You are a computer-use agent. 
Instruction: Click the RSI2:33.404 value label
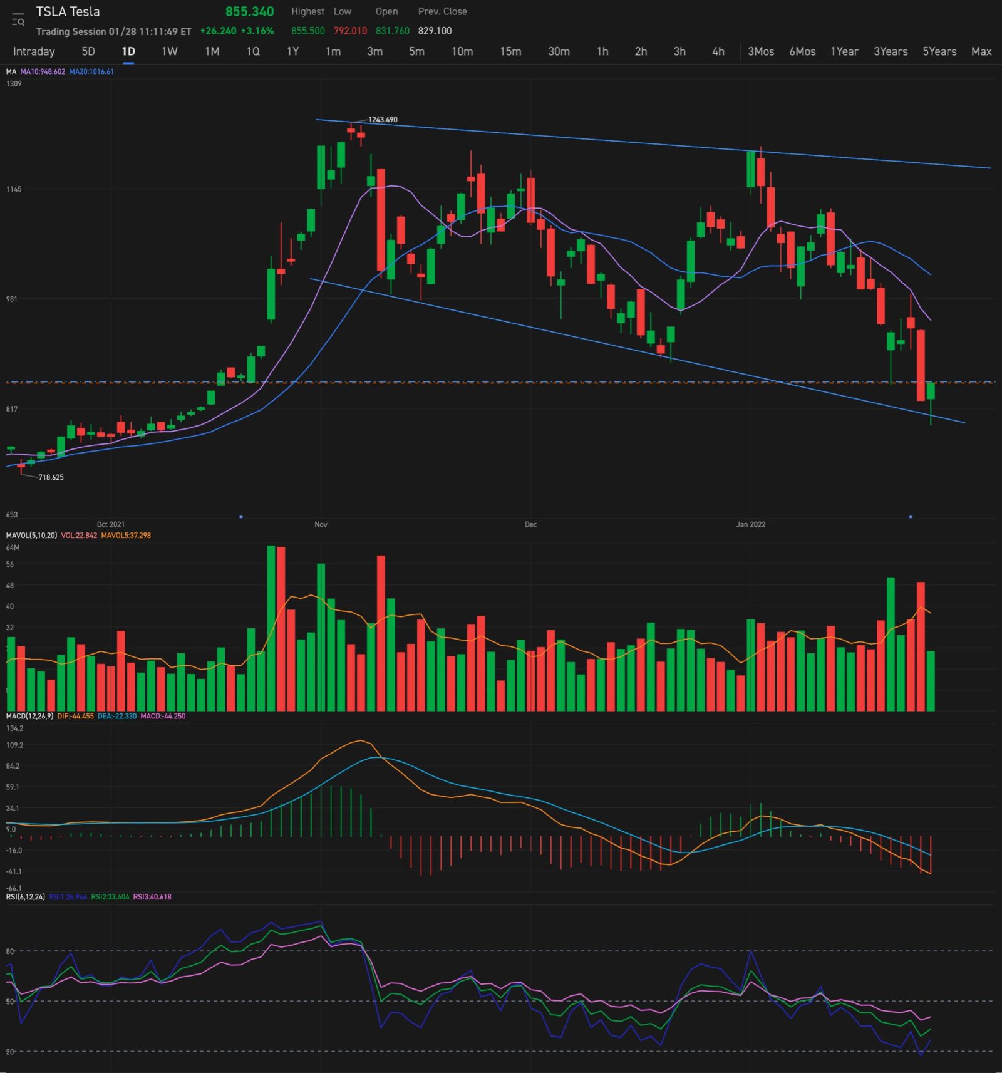[110, 897]
